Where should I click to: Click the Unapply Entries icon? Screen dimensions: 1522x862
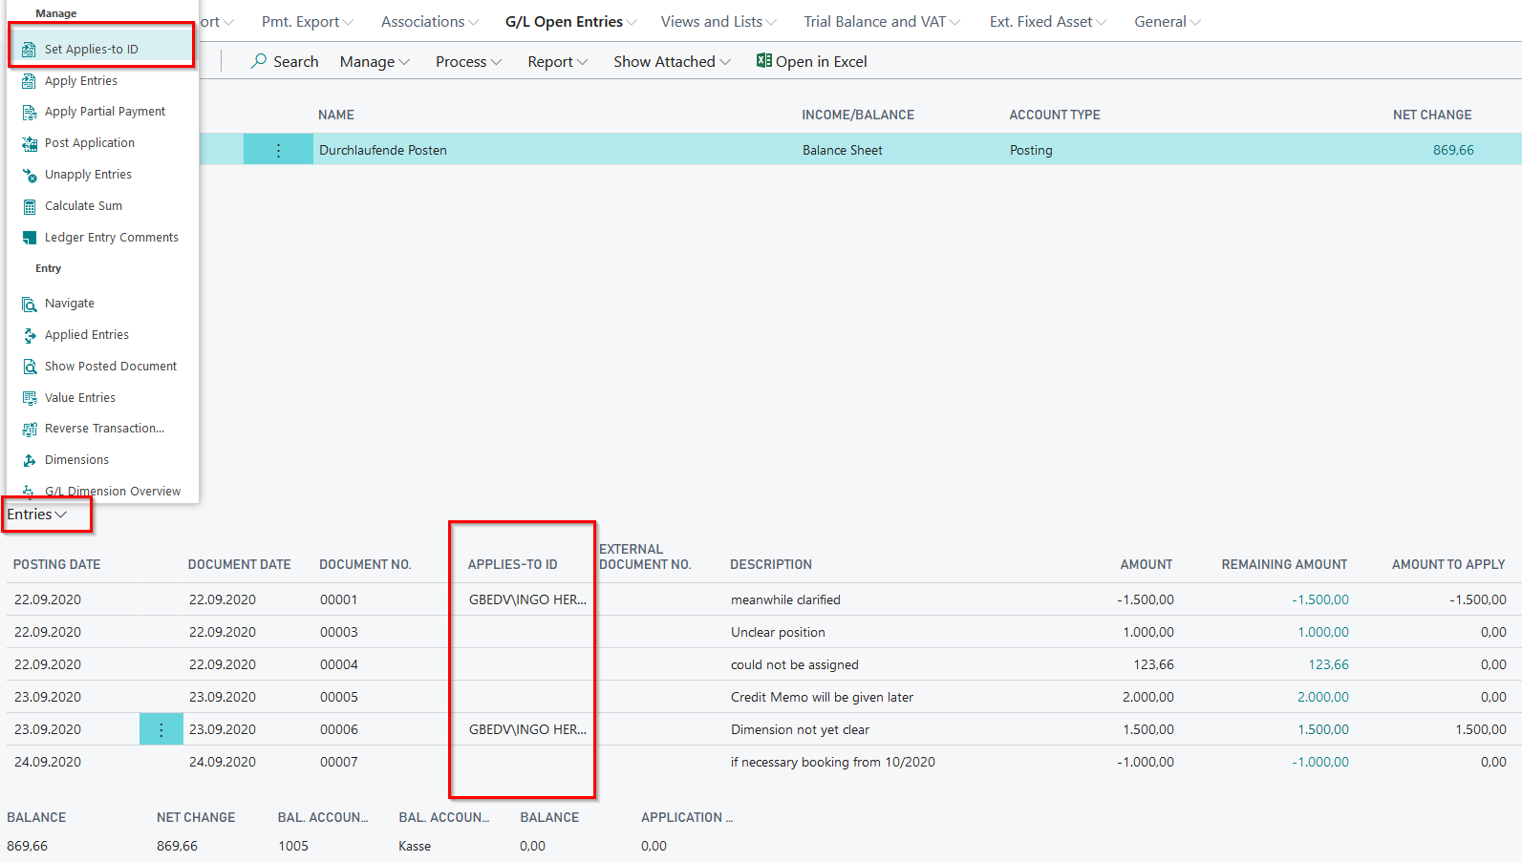30,175
